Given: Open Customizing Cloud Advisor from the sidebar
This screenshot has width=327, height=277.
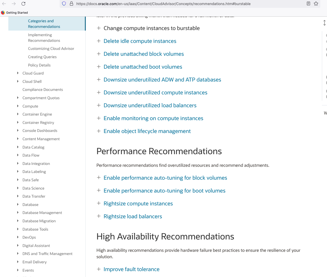Looking at the screenshot, I should pyautogui.click(x=51, y=49).
